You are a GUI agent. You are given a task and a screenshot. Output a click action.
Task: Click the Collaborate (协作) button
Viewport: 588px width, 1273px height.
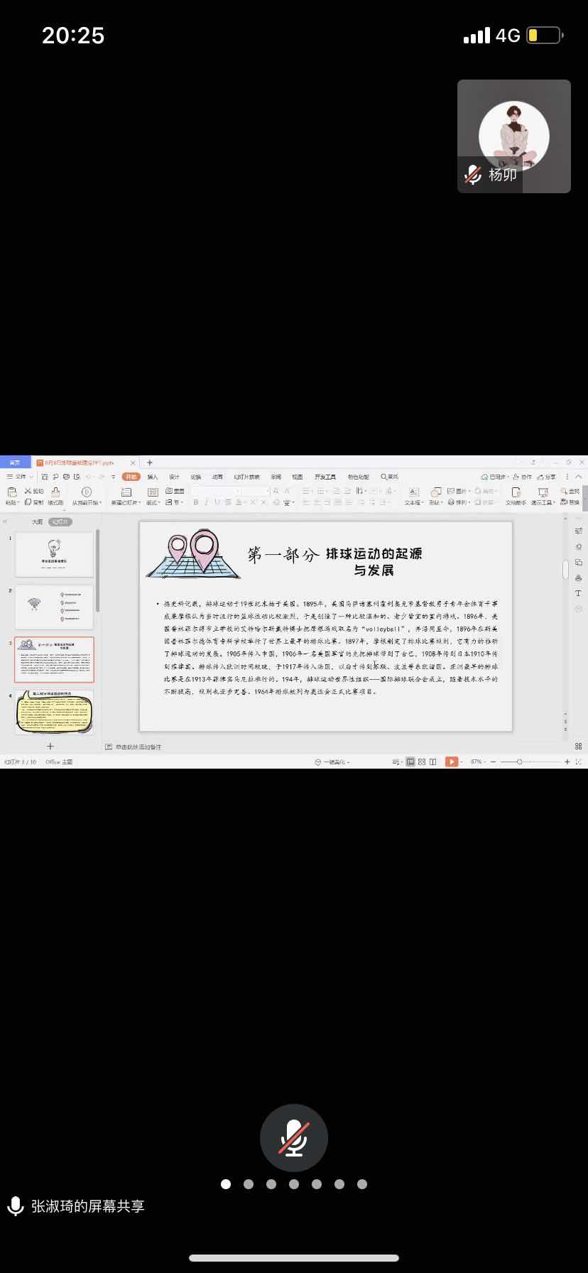[522, 477]
